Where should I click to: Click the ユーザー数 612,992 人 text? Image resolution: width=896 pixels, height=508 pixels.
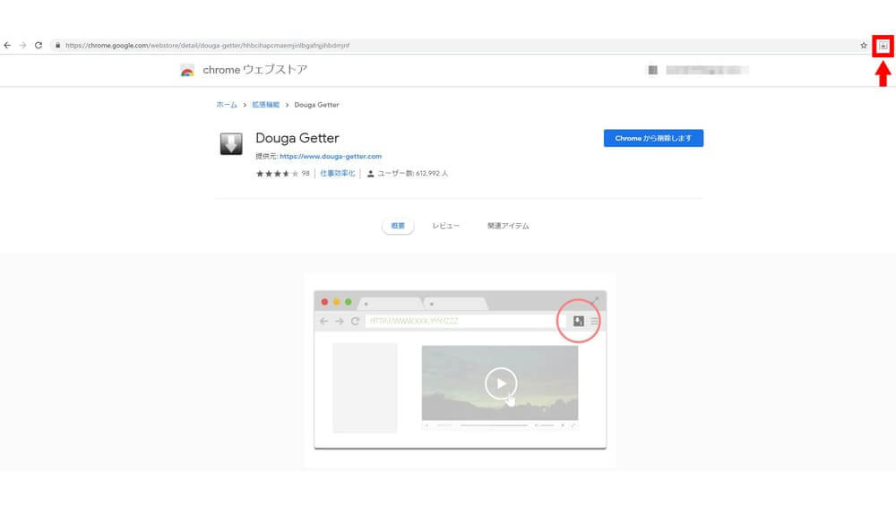pos(412,173)
